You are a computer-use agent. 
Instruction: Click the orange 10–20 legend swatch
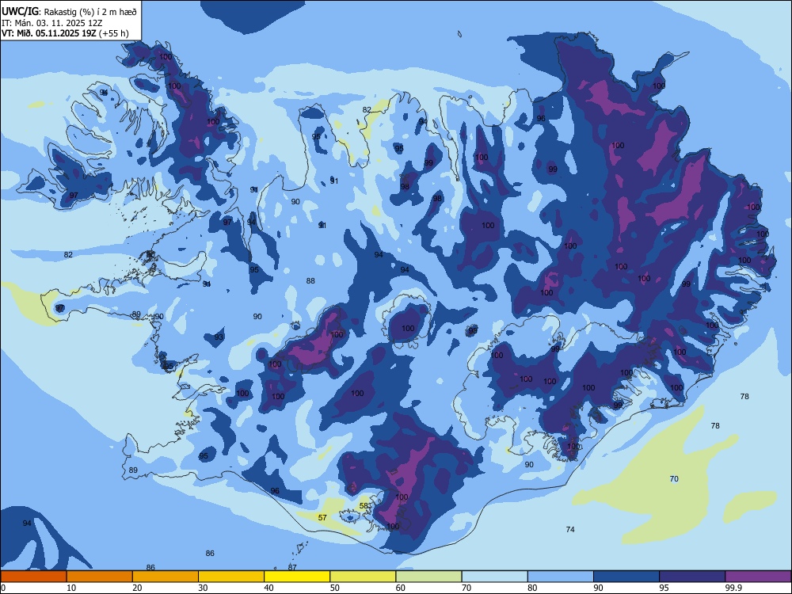click(x=100, y=577)
